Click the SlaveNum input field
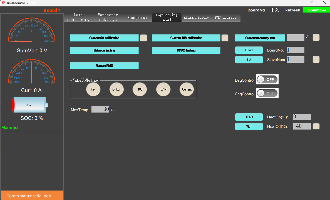Viewport: 330px width, 200px height. tap(296, 59)
